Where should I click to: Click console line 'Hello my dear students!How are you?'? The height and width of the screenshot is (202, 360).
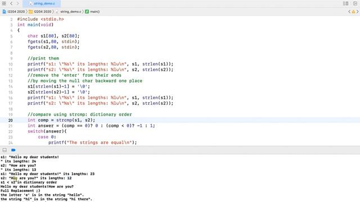pyautogui.click(x=37, y=186)
